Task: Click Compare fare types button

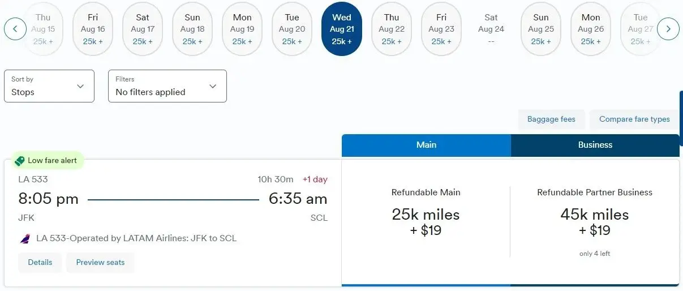Action: click(x=634, y=119)
